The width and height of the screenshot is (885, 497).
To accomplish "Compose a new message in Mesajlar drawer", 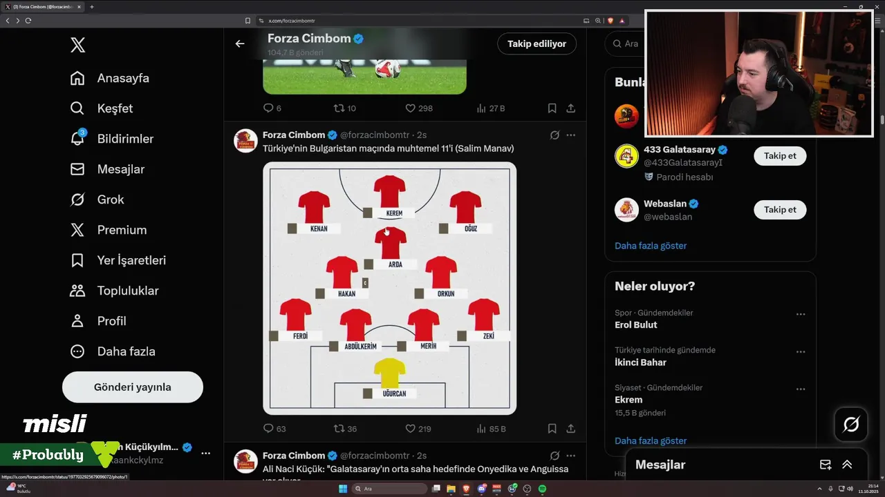I will (x=826, y=465).
